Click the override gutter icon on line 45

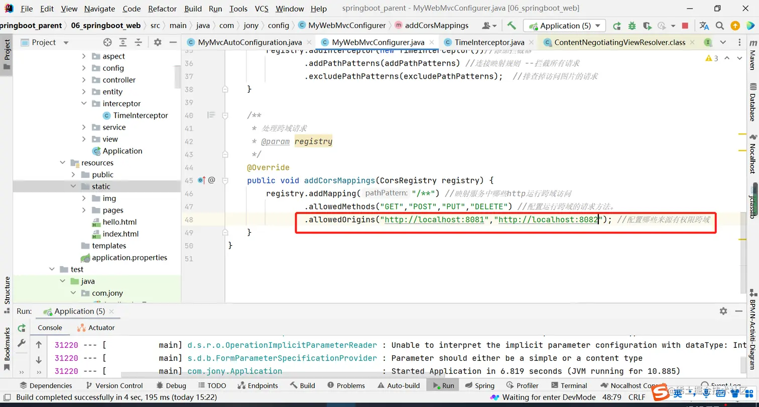click(x=202, y=180)
